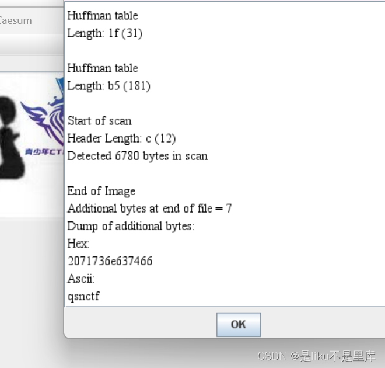Viewport: 385px width, 368px height.
Task: Click the "Hex:" label
Action: point(78,244)
